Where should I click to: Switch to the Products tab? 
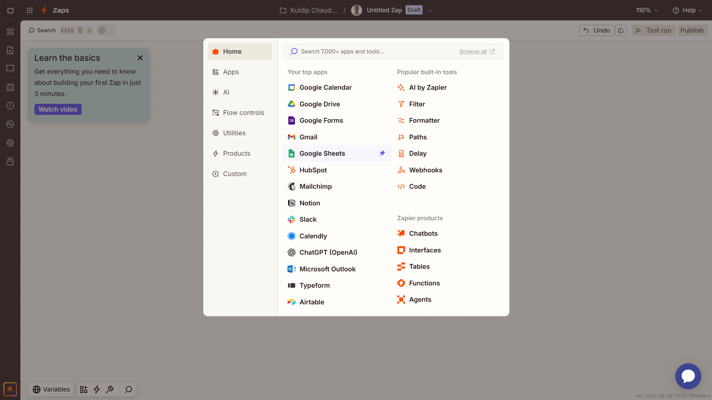click(240, 153)
